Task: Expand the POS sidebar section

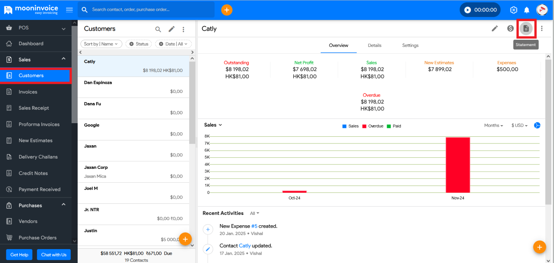Action: [63, 29]
